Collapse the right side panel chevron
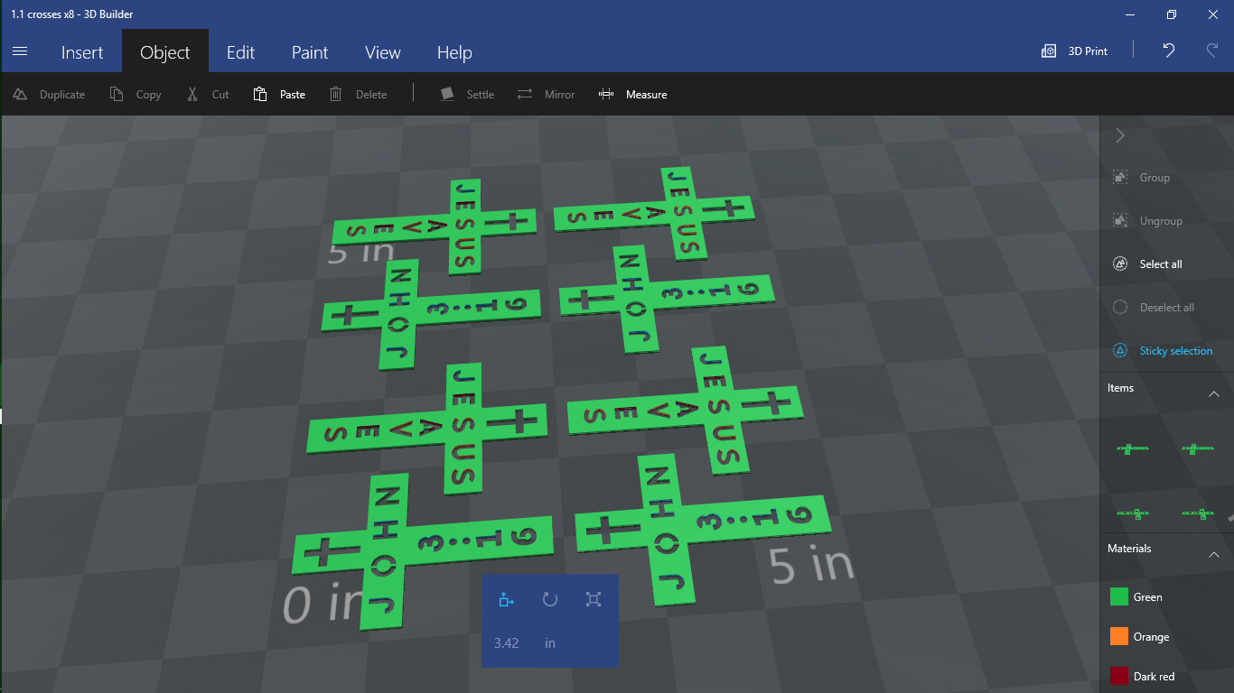This screenshot has height=693, width=1234. pos(1120,135)
